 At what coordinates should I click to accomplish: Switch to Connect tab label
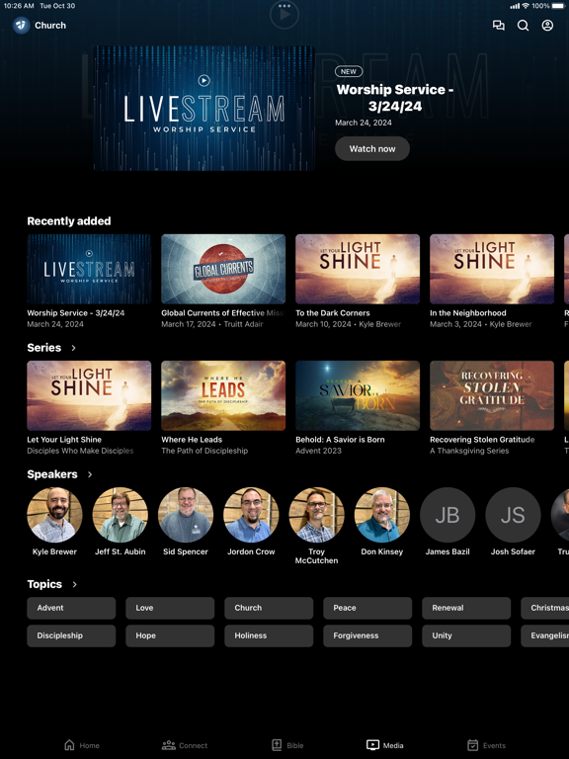pos(193,745)
